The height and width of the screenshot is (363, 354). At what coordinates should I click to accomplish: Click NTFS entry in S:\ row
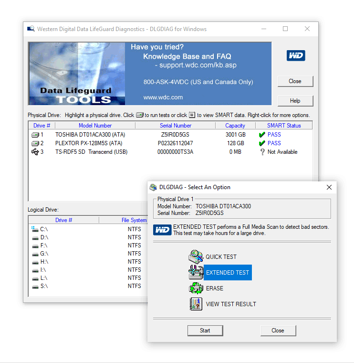tap(135, 286)
